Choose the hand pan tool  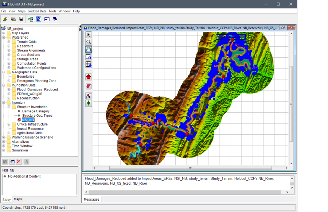(89, 50)
